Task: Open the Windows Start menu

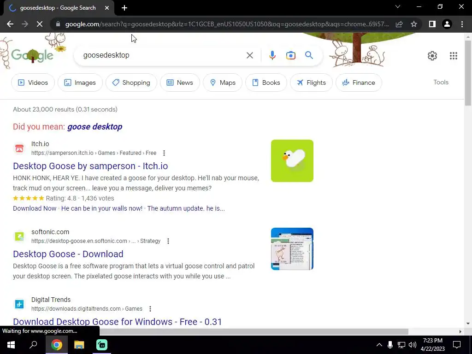Action: point(11,345)
